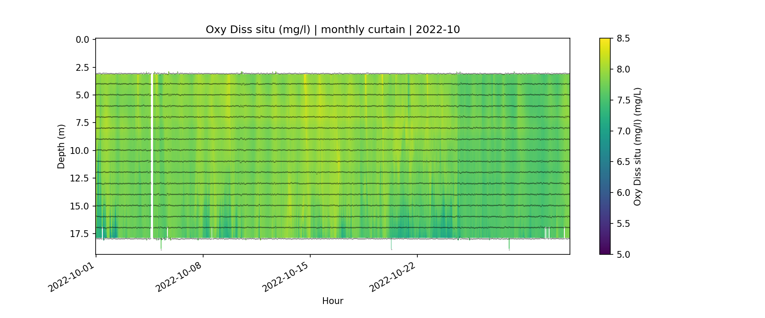
Task: Click the colorbar label 'Oxy Diss situ (mg/l) (mg/L)'
Action: point(637,147)
